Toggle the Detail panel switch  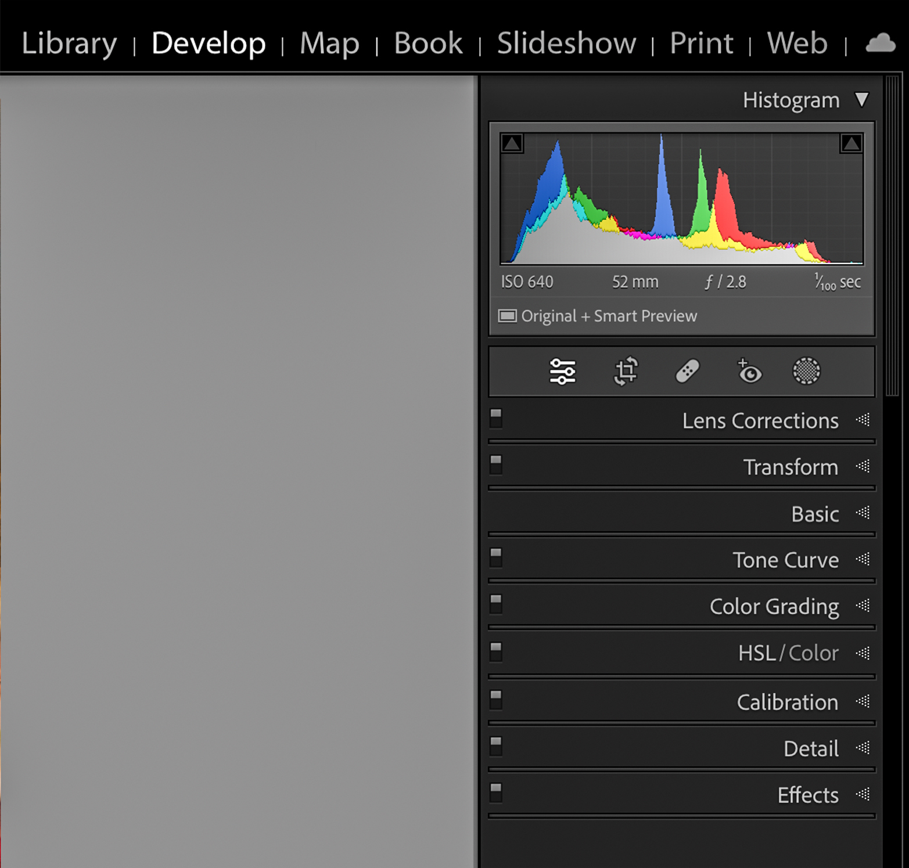click(495, 746)
